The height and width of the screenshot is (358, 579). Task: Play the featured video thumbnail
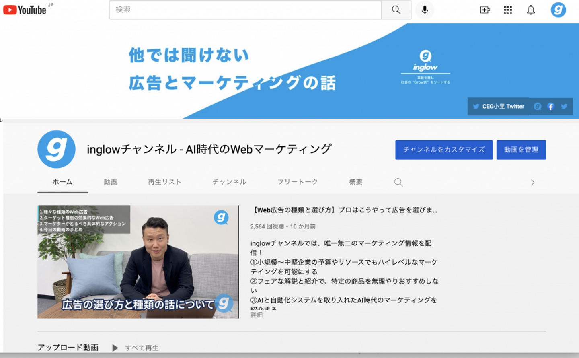[138, 262]
